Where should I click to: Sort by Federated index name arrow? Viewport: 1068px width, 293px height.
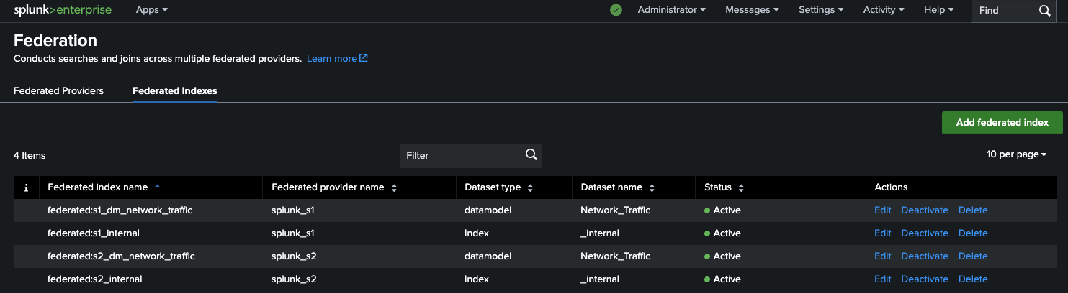click(158, 187)
